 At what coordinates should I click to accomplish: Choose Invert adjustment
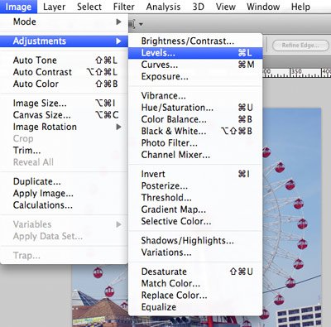pos(195,174)
